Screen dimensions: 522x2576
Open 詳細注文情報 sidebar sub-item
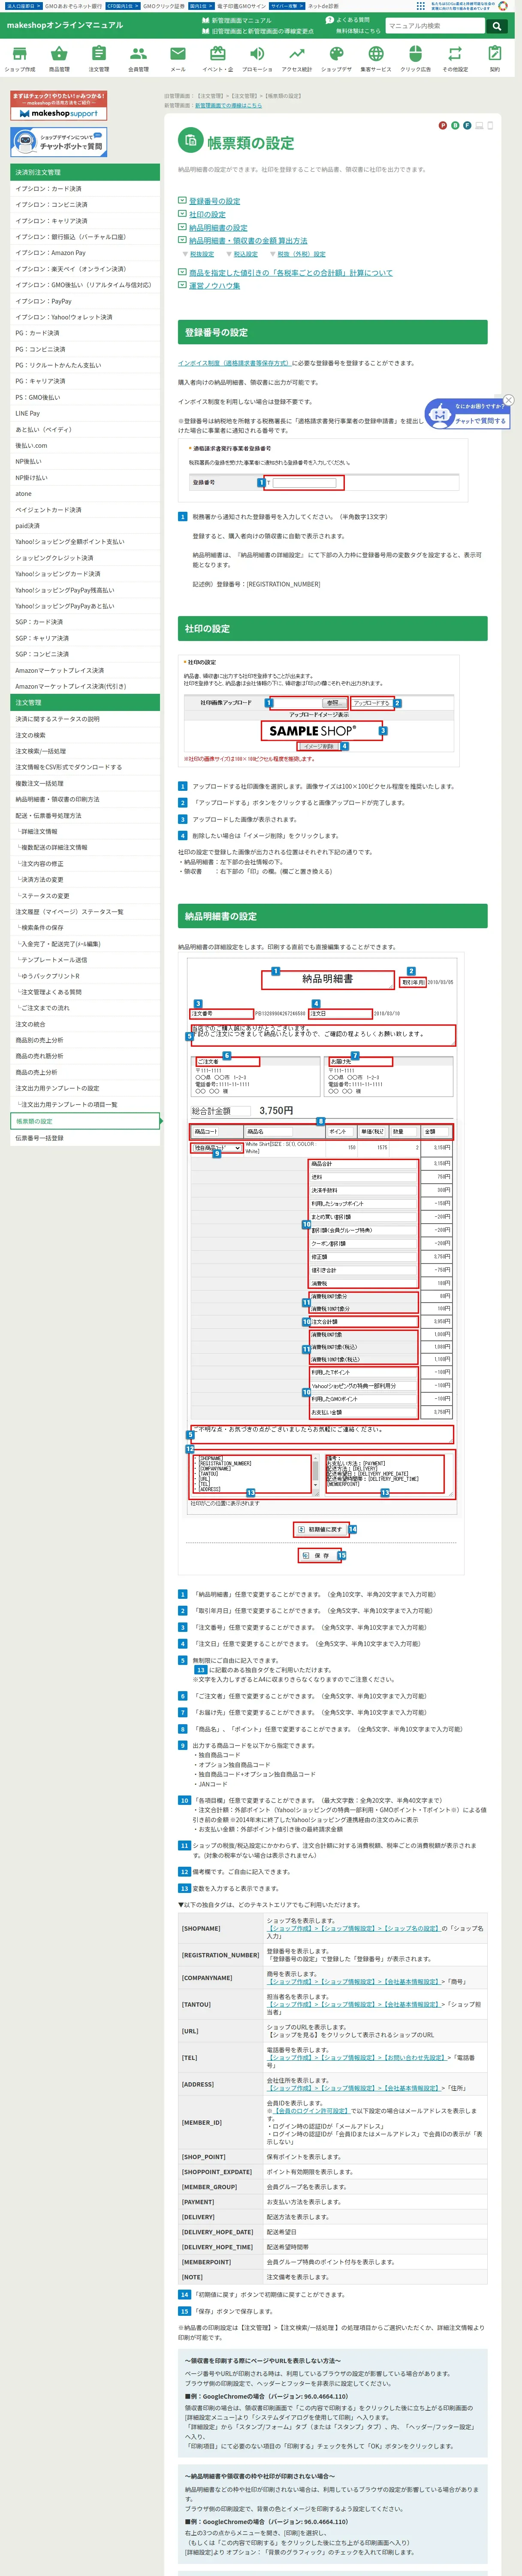[x=85, y=831]
